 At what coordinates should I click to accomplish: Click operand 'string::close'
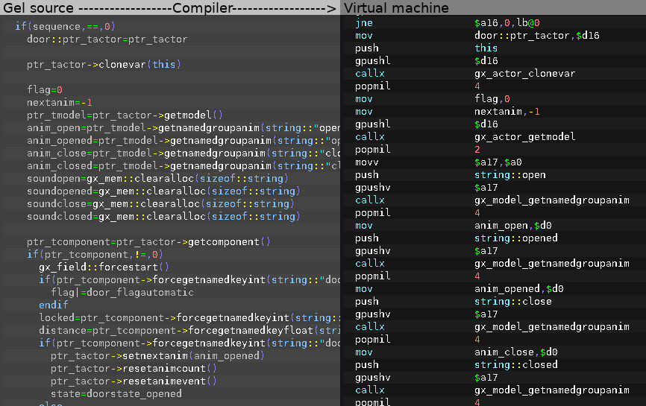[x=512, y=302]
